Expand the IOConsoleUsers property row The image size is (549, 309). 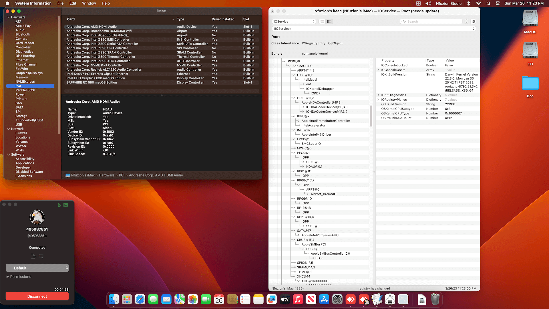(x=378, y=70)
